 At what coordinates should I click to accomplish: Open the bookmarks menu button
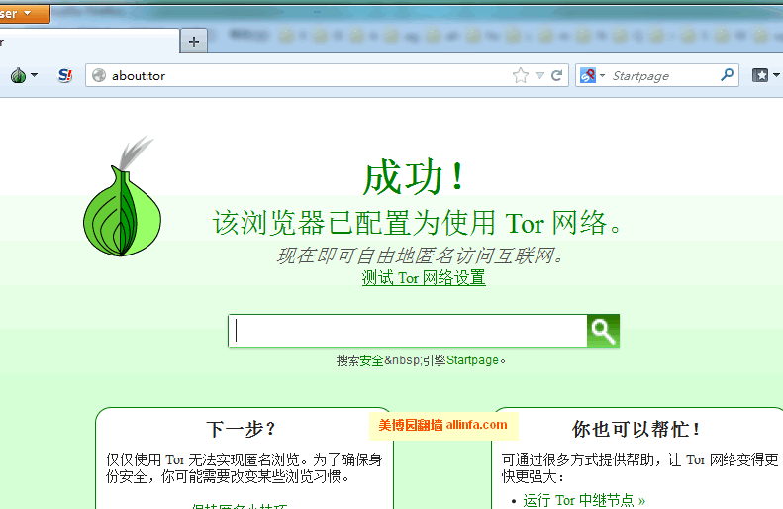[760, 75]
